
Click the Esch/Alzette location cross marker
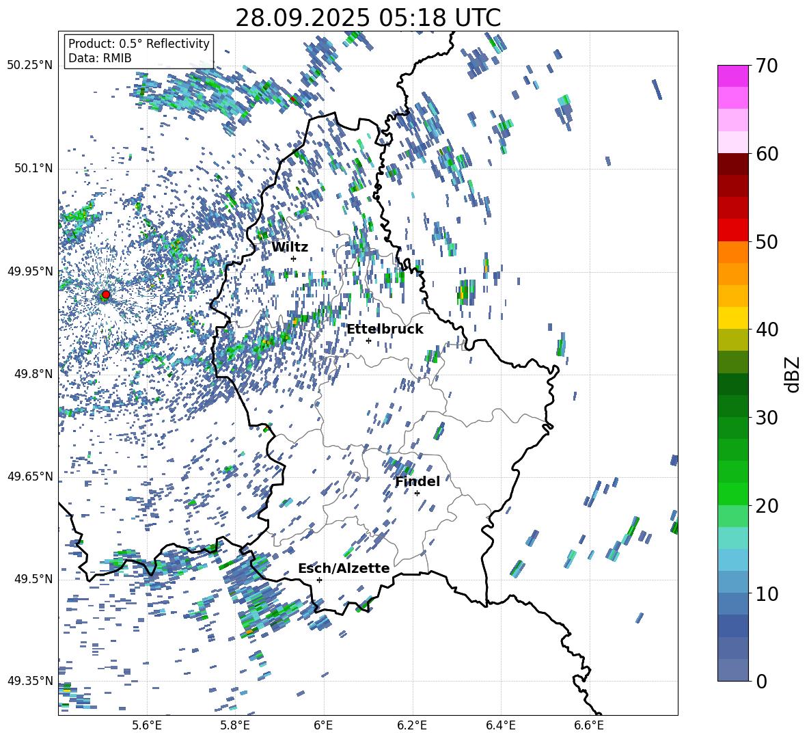319,580
